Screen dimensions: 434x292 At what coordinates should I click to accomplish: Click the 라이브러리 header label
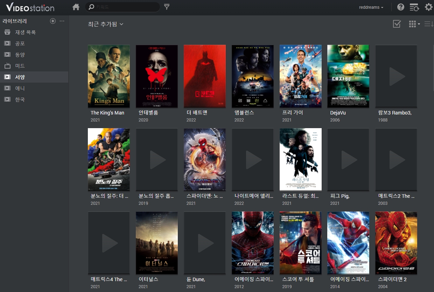coord(15,21)
